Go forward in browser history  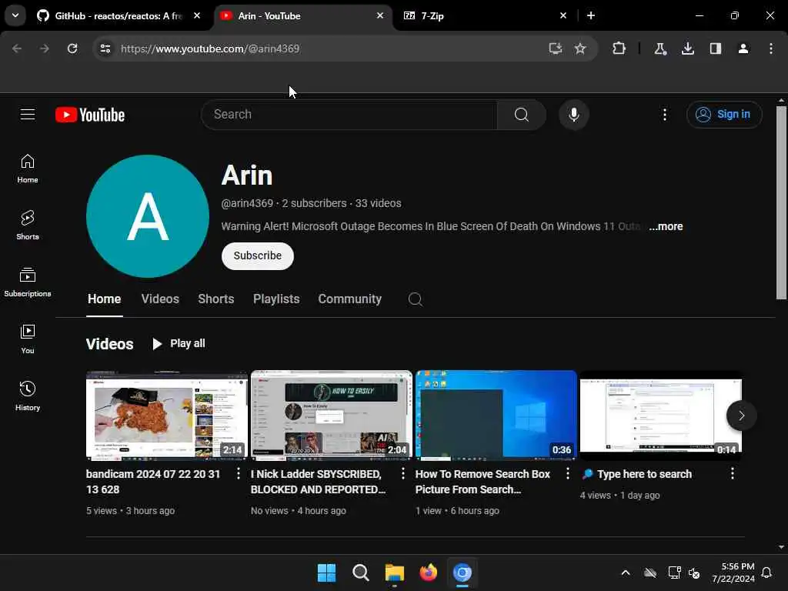pyautogui.click(x=45, y=48)
